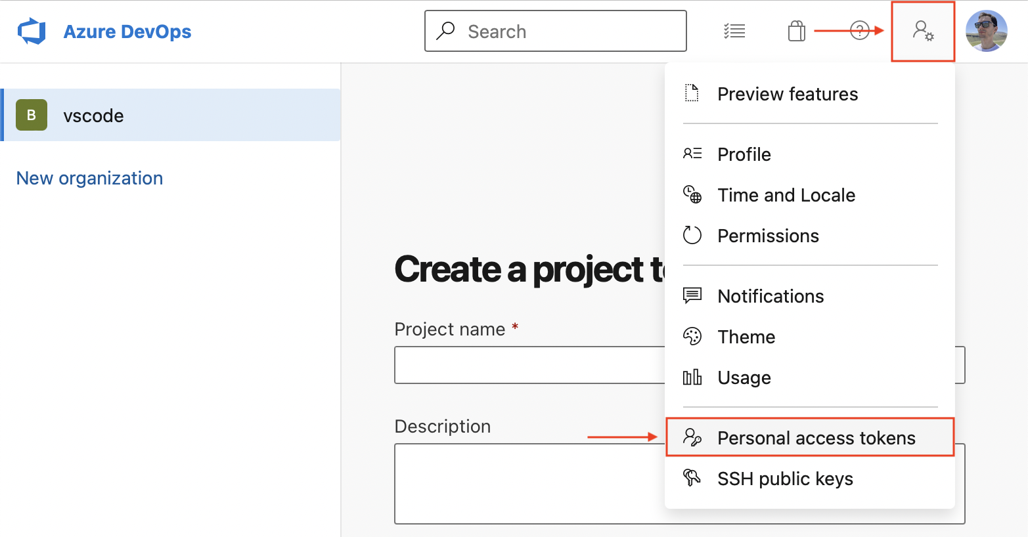Click inside the Project name field
Viewport: 1028px width, 537px height.
(525, 364)
